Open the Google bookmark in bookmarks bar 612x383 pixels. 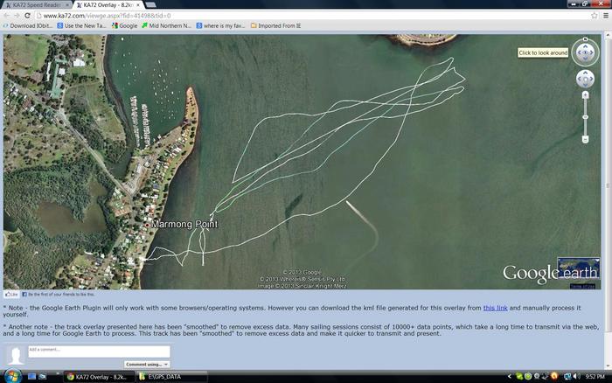click(124, 25)
